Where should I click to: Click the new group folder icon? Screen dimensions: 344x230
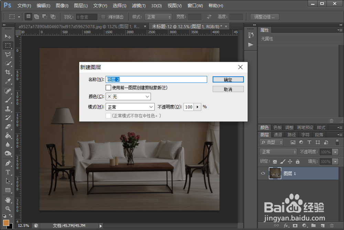point(313,225)
